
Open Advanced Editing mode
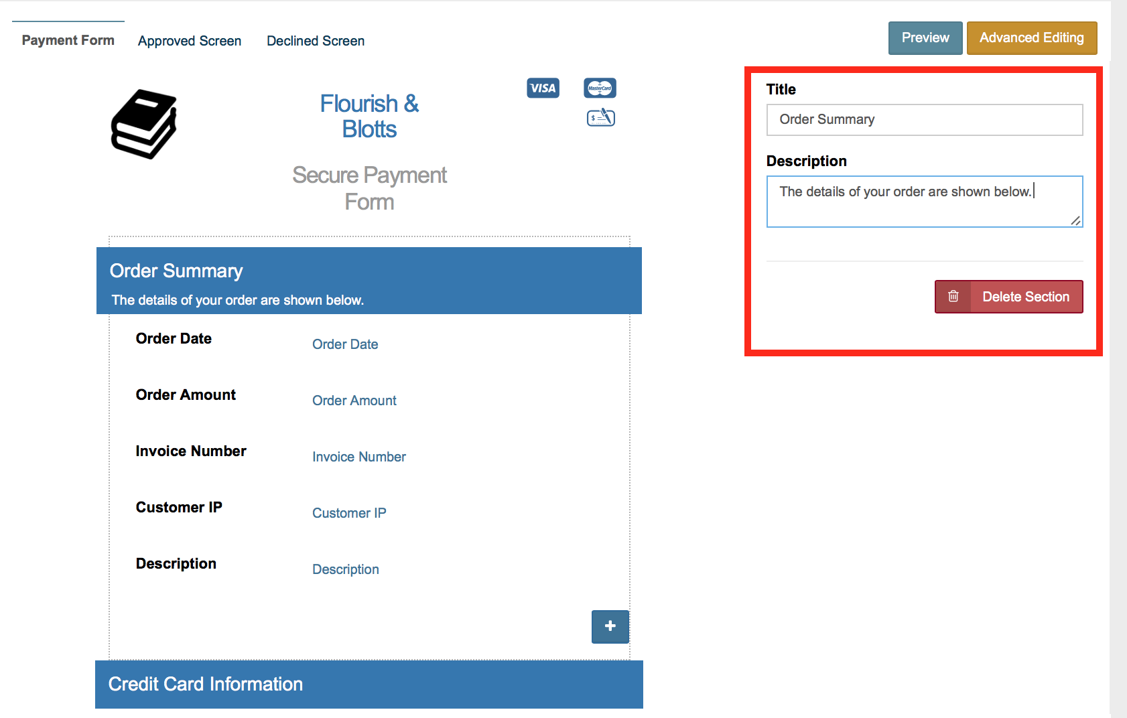1031,38
